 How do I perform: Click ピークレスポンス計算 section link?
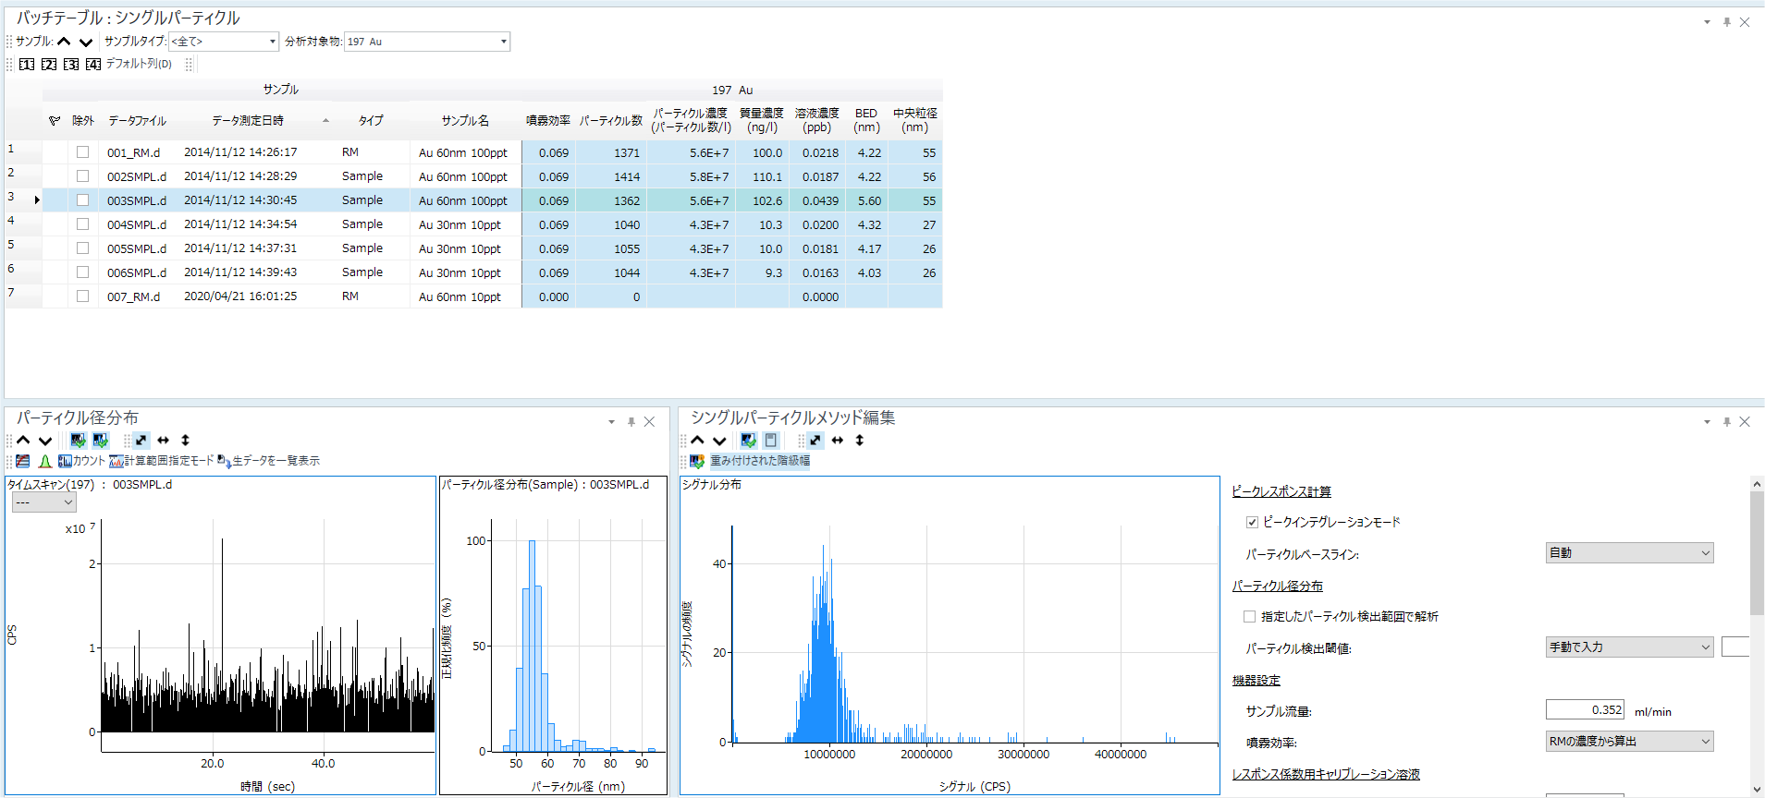coord(1281,491)
